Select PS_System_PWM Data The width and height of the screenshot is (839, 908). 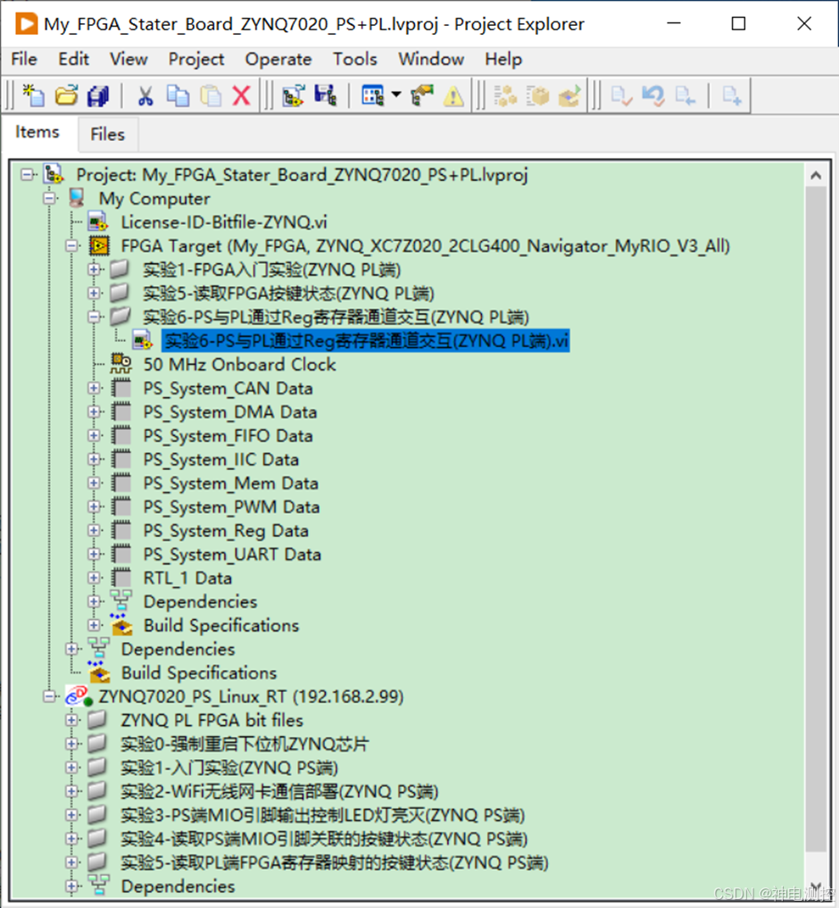pyautogui.click(x=232, y=507)
